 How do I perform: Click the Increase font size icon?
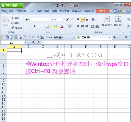tap(67, 19)
